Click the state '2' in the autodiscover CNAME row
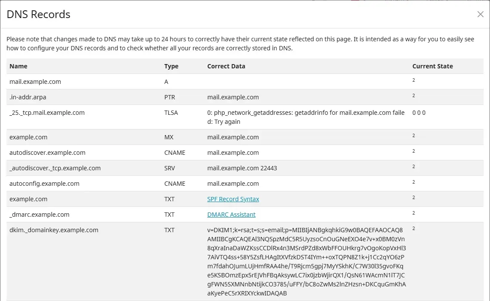 point(414,151)
